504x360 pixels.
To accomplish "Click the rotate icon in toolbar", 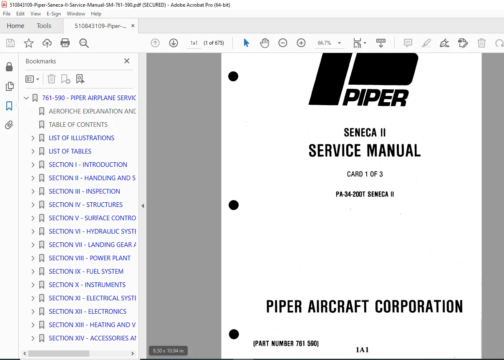I will point(499,43).
